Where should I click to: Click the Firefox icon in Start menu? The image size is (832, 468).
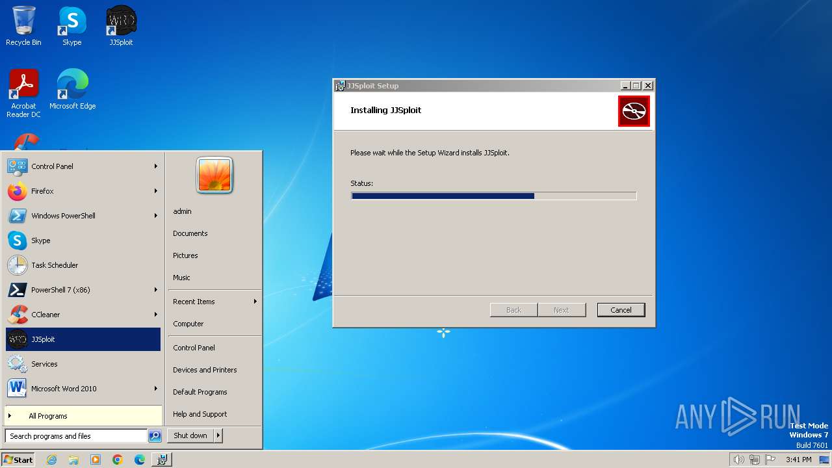(18, 191)
